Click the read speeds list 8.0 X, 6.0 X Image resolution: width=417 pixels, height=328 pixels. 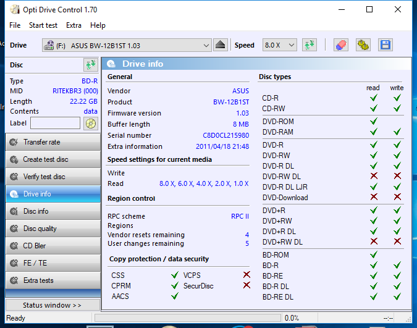tap(204, 183)
